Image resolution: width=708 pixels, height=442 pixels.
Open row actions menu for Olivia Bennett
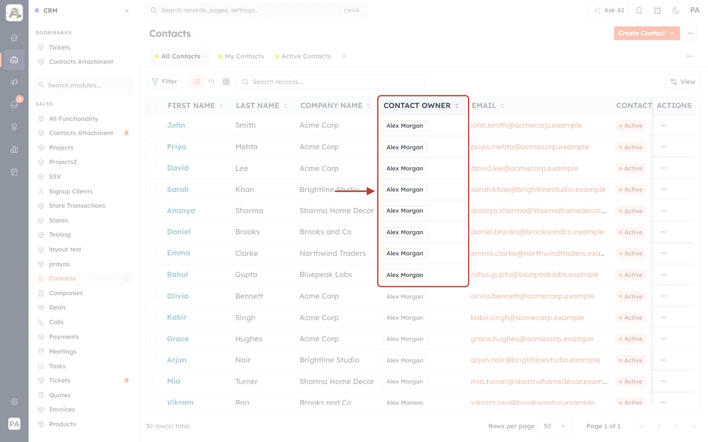coord(664,296)
